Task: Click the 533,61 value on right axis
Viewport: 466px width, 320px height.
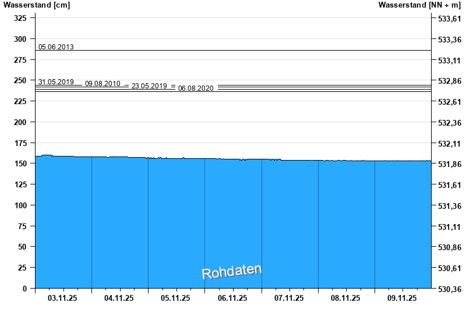Action: pyautogui.click(x=450, y=19)
